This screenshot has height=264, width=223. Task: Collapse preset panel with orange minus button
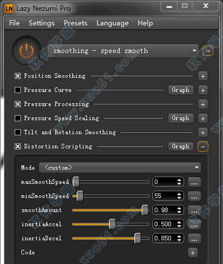(x=208, y=51)
